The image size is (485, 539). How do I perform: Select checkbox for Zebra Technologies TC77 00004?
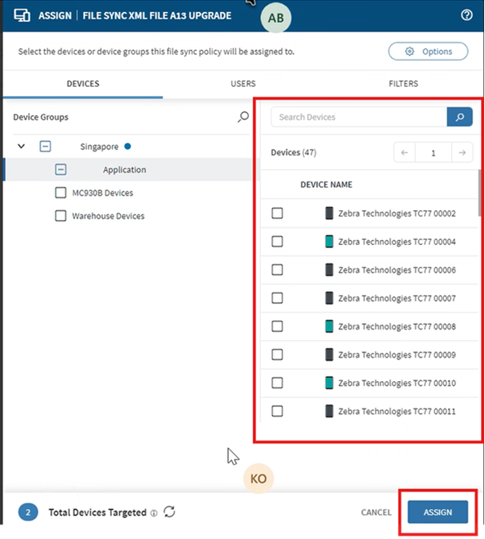click(277, 242)
